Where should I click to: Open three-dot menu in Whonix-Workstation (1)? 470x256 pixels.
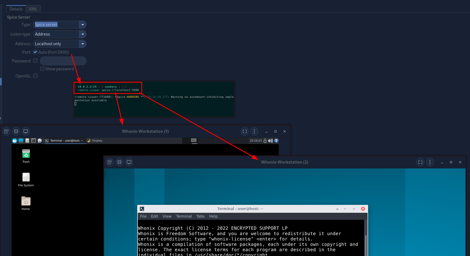click(x=254, y=131)
